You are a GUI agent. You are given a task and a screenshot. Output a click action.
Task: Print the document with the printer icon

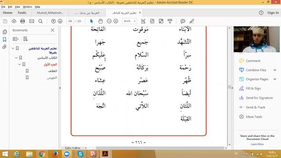coord(22,21)
